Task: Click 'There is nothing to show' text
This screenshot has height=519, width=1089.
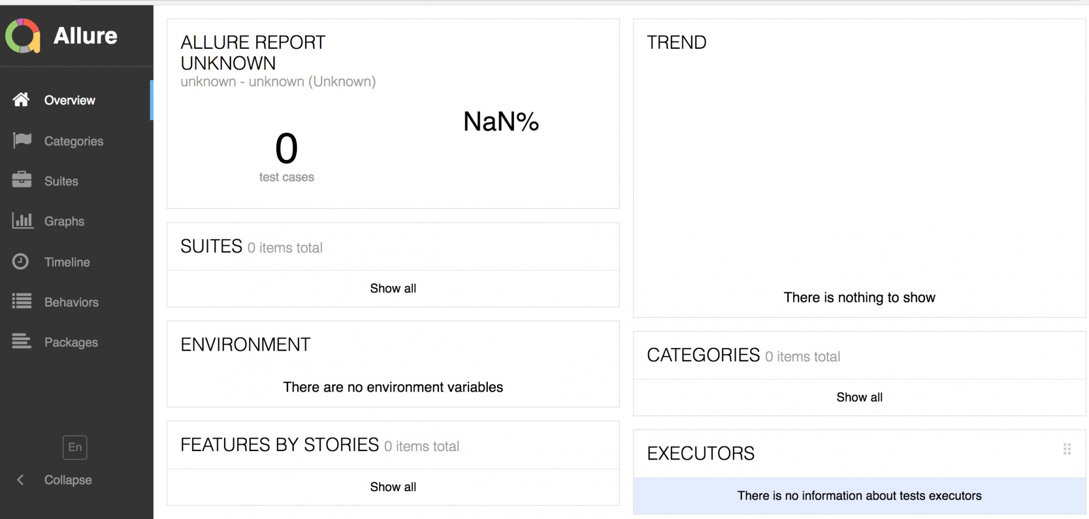Action: pos(859,297)
